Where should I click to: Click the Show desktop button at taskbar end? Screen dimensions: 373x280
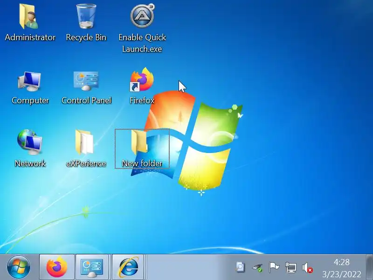[x=369, y=267]
